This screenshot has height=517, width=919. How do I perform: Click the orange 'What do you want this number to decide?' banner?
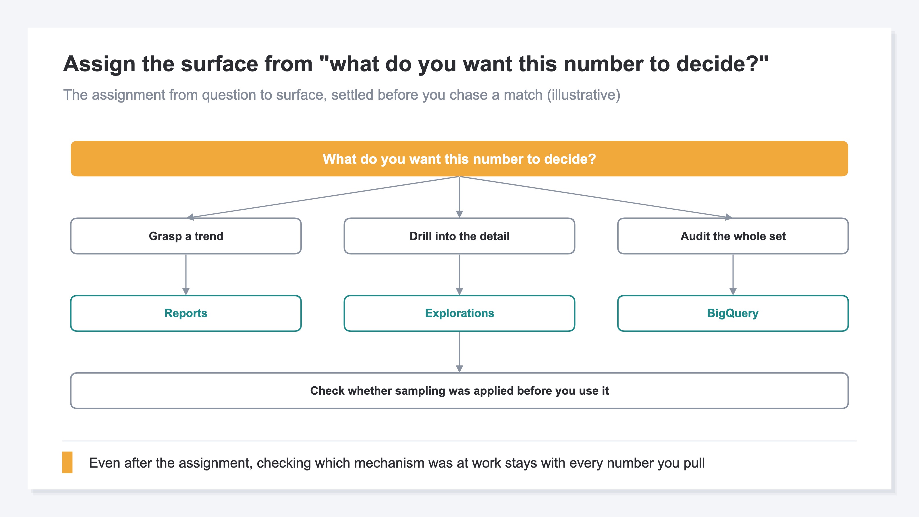click(459, 159)
